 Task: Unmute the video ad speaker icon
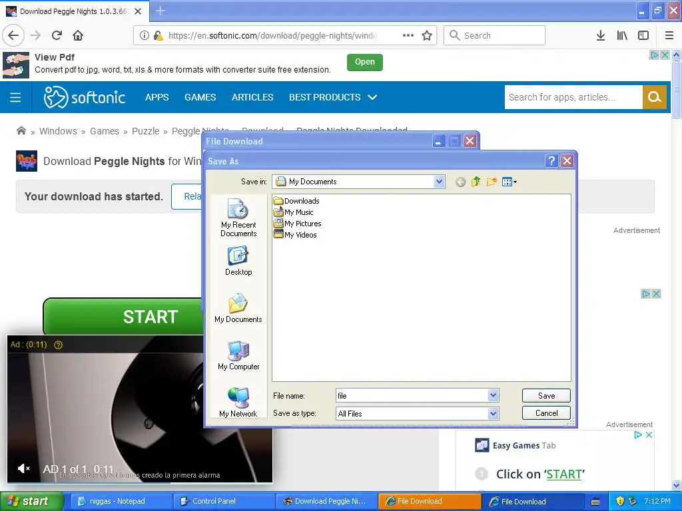pos(23,468)
